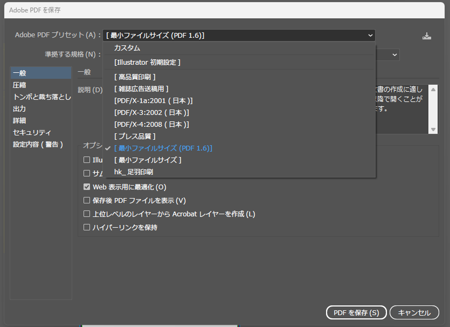Enable 保存後 PDF ファイルを表示 checkbox
This screenshot has height=327, width=450.
point(87,201)
